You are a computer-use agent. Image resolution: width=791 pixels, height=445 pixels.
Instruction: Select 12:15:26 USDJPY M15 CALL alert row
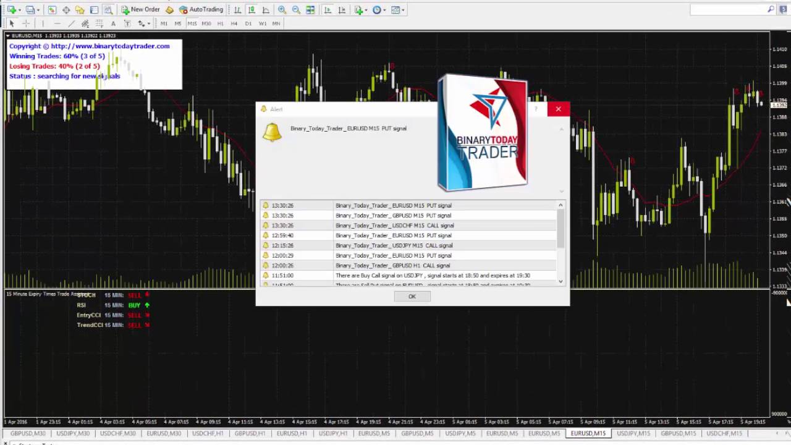tap(409, 245)
